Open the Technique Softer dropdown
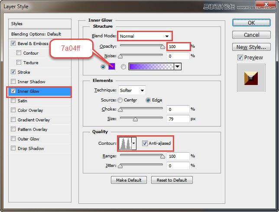The height and width of the screenshot is (212, 279). (132, 90)
